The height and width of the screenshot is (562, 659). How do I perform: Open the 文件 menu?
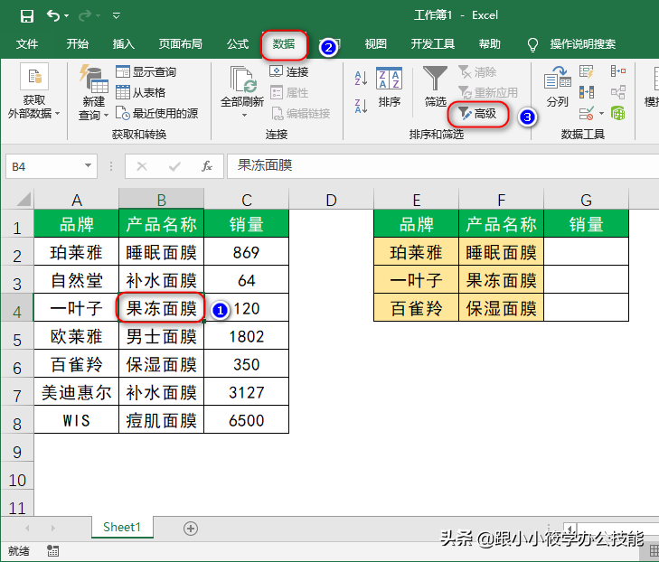pyautogui.click(x=27, y=44)
